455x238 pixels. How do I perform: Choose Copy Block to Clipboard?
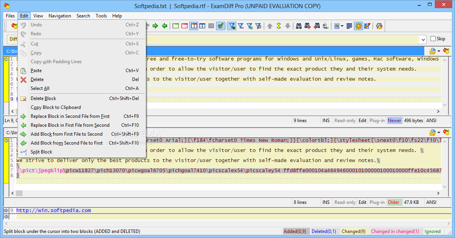pos(82,107)
